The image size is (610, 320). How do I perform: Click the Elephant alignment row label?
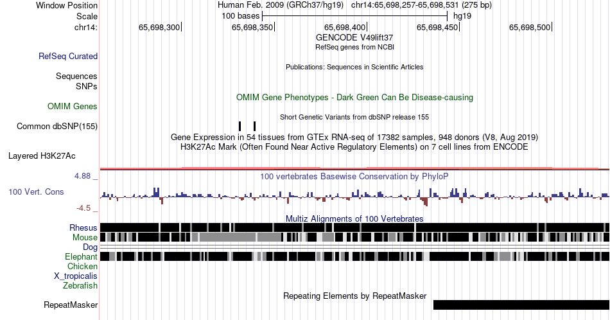[82, 256]
